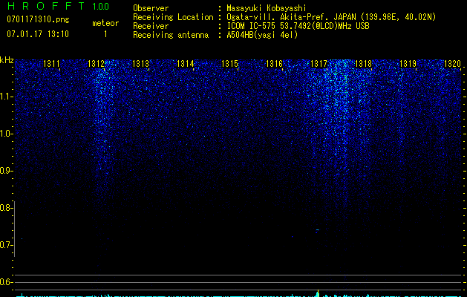Viewport: 467px width, 297px height.
Task: Click the 0.6 kHz axis label
Action: tap(6, 282)
